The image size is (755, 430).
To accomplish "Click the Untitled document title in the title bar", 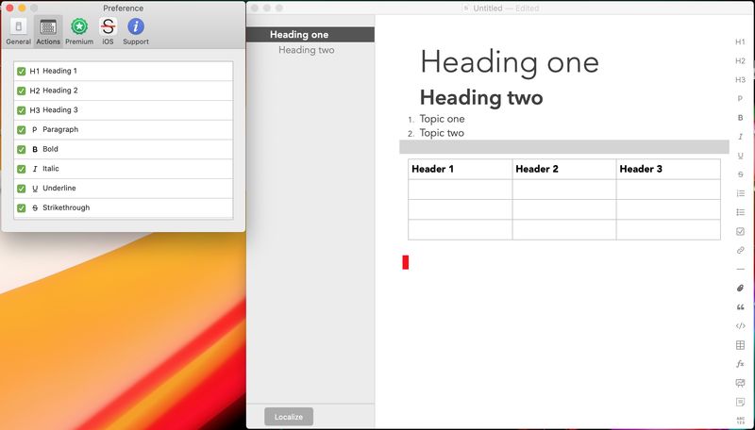I will [488, 8].
